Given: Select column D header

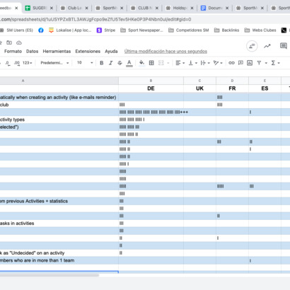Looking at the screenshot, I should pyautogui.click(x=232, y=81).
